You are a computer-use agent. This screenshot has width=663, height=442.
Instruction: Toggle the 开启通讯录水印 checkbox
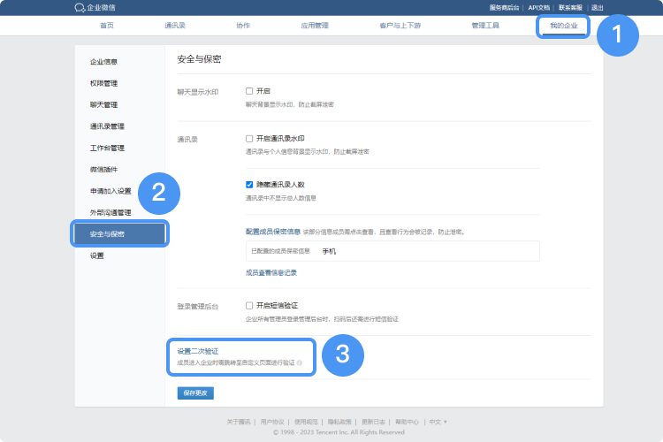pyautogui.click(x=249, y=139)
